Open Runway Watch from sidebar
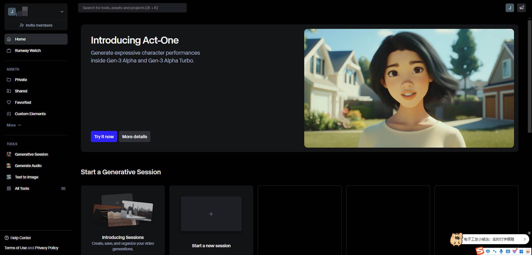The image size is (532, 255). pyautogui.click(x=36, y=51)
